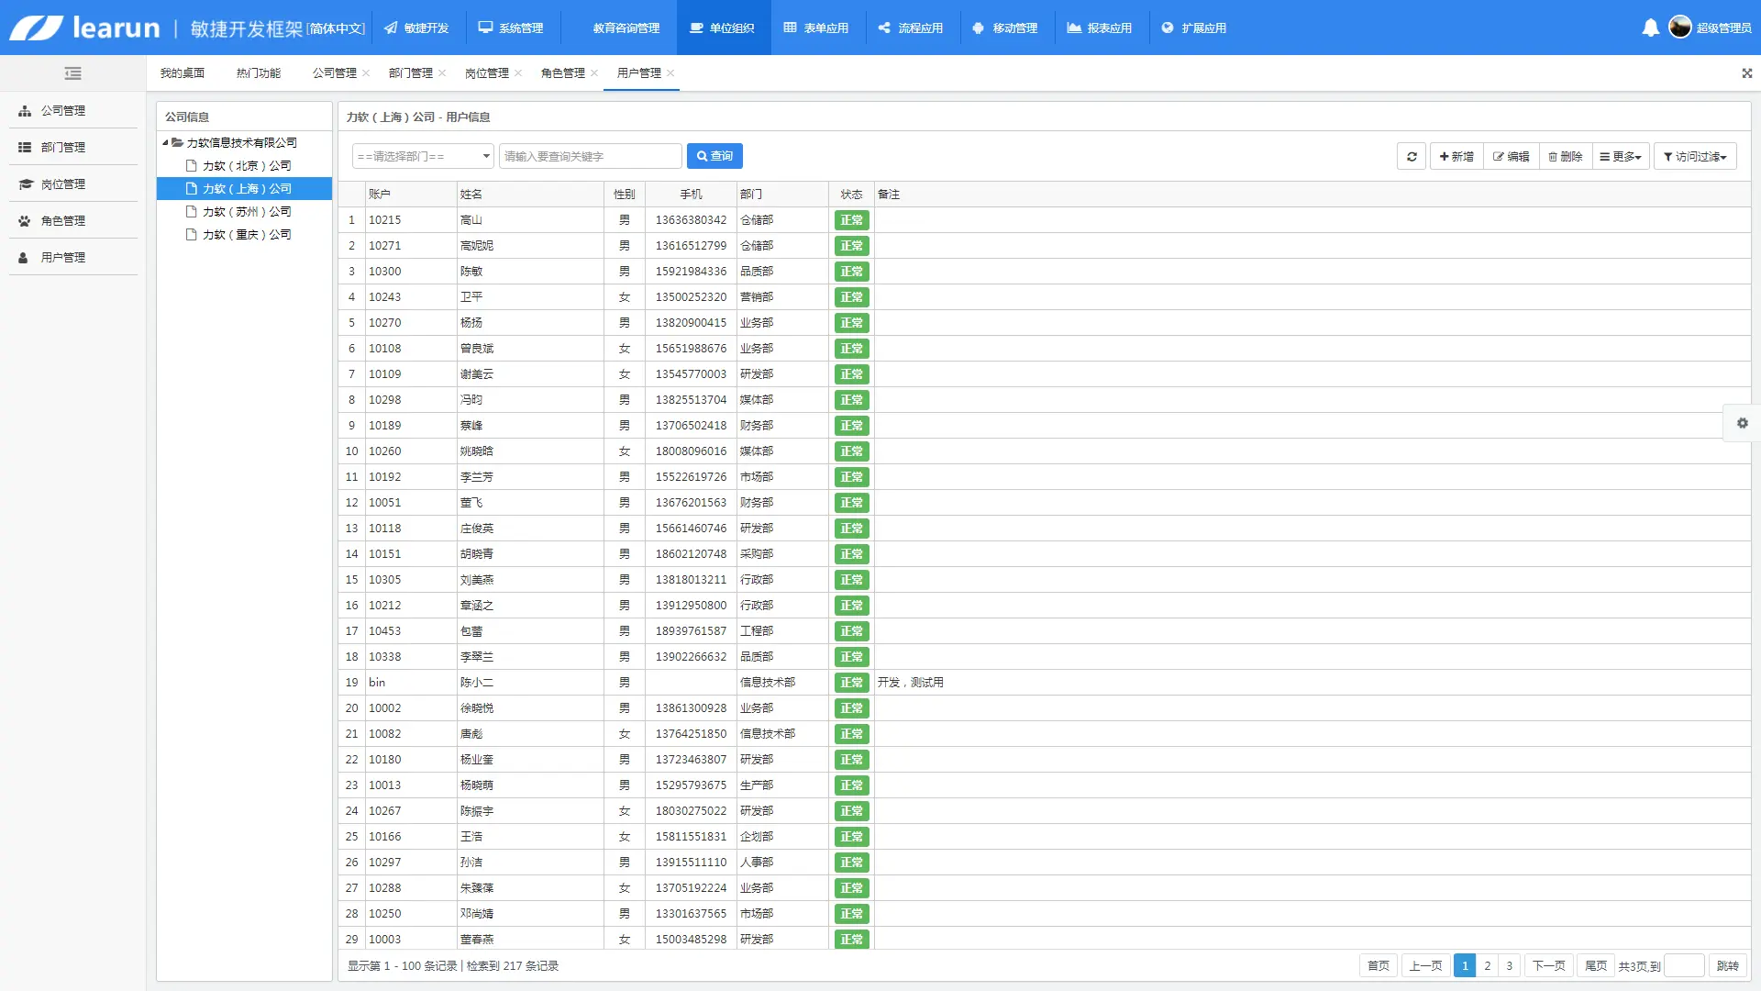Select 力软（北京）公司 in the tree
1761x991 pixels.
(x=246, y=166)
